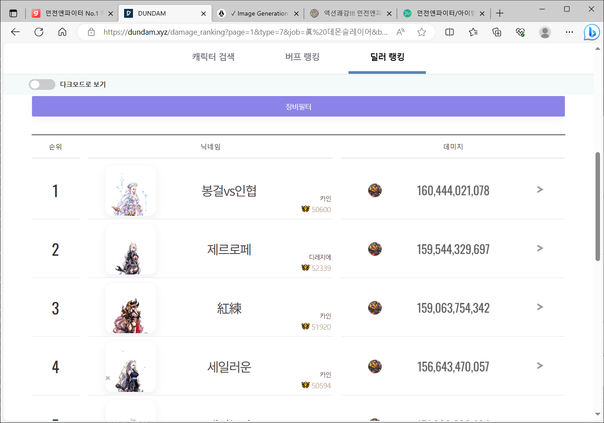Viewport: 604px width, 423px height.
Task: Expand details arrow for 봉걸vs인협
Action: (540, 190)
